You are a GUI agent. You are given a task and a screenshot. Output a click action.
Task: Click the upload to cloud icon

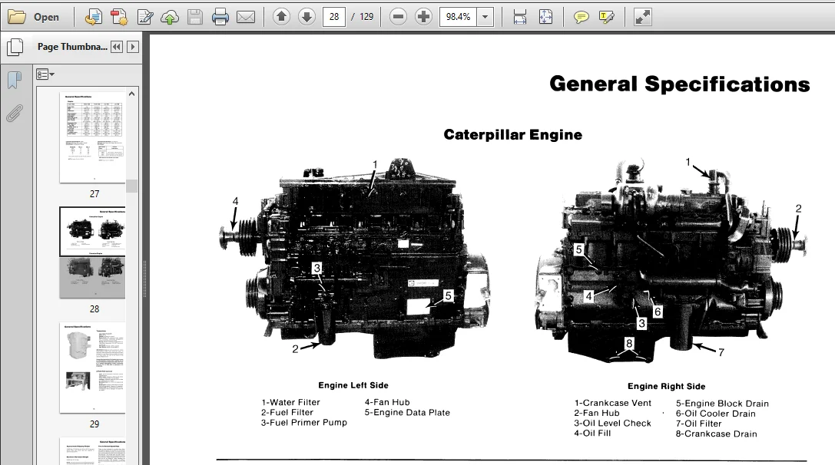tap(169, 17)
